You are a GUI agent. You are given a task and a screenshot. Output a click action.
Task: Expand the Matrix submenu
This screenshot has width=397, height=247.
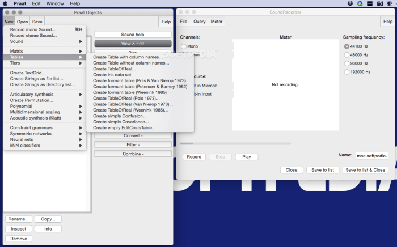(45, 51)
